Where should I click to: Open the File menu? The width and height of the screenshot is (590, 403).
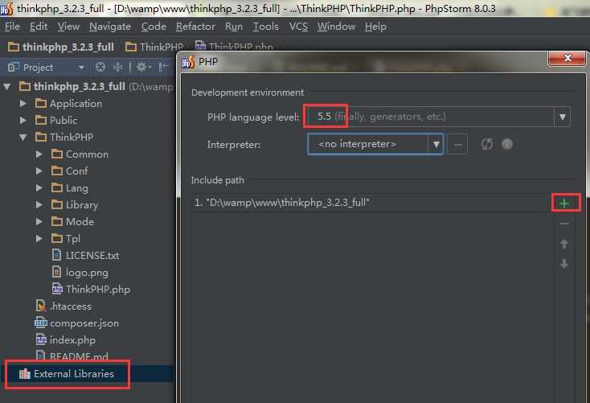[x=12, y=27]
